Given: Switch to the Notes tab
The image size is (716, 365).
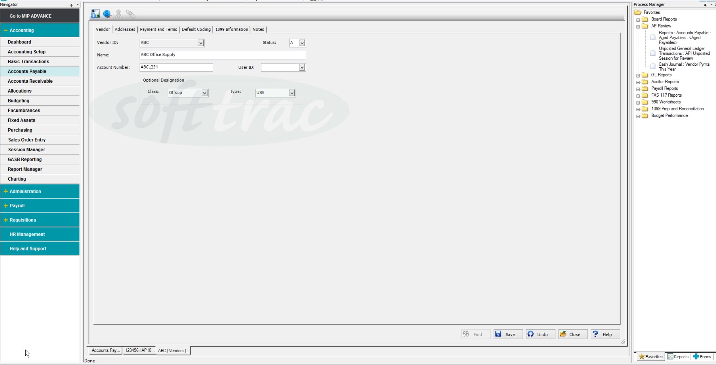Looking at the screenshot, I should [258, 29].
